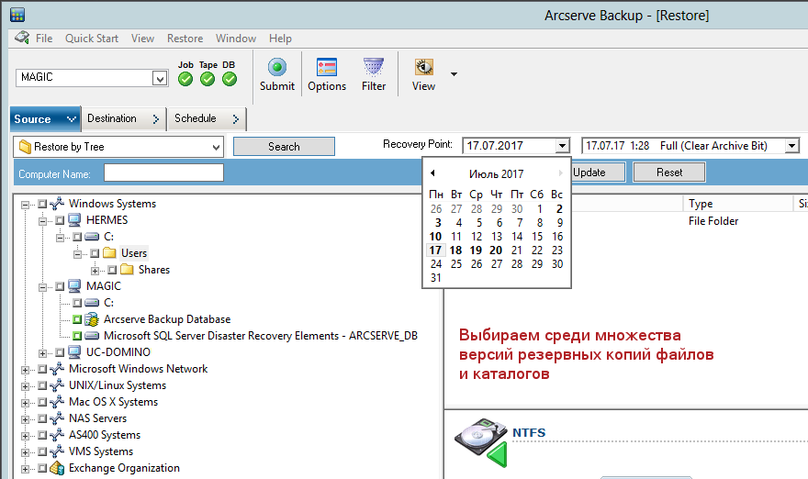The height and width of the screenshot is (479, 808).
Task: Expand the UC-DOMINO tree node
Action: click(x=43, y=352)
